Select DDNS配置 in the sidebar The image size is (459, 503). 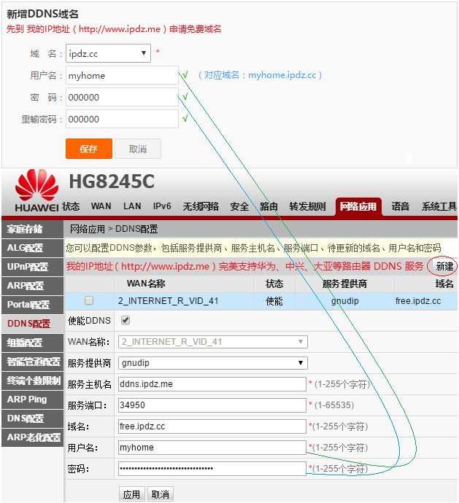pos(32,324)
